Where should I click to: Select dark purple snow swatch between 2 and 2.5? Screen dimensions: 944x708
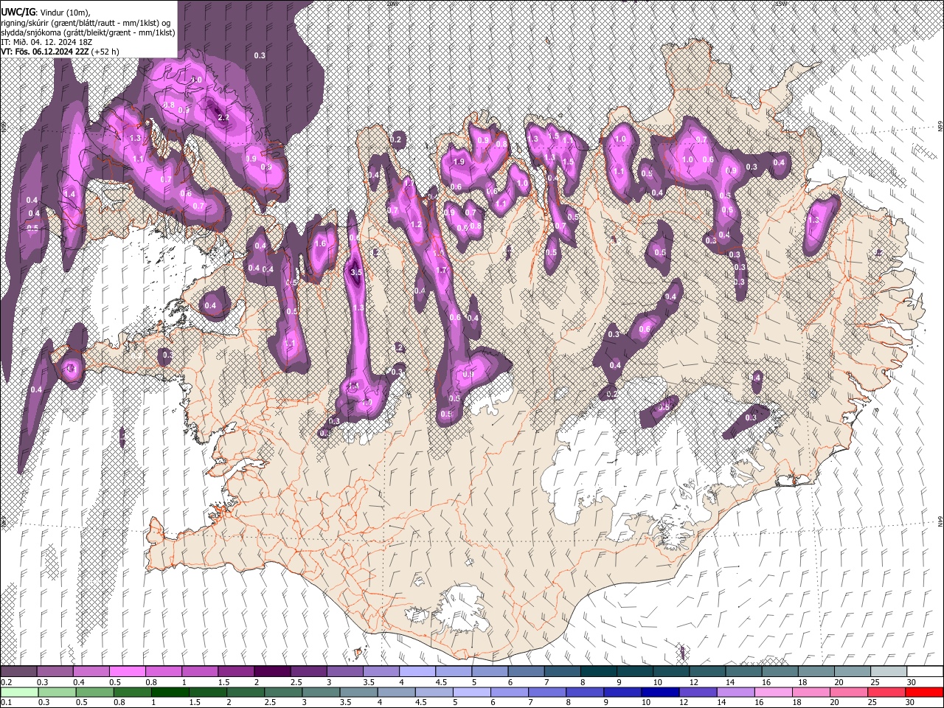pyautogui.click(x=272, y=672)
